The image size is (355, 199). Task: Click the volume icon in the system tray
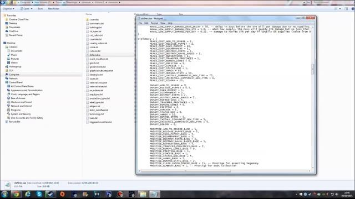[x=337, y=194]
